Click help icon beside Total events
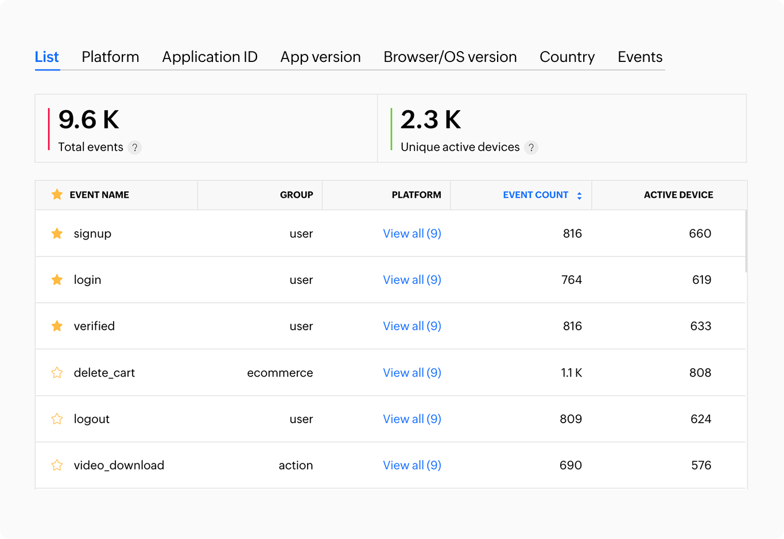Image resolution: width=784 pixels, height=539 pixels. point(134,147)
